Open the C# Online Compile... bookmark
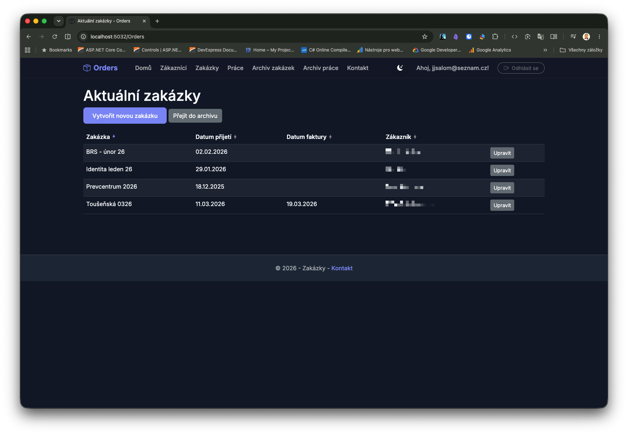Viewport: 628px width, 435px height. (x=326, y=50)
